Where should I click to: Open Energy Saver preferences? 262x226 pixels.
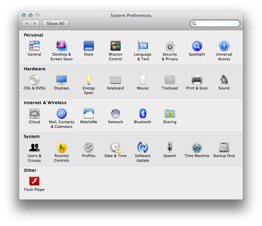(88, 80)
